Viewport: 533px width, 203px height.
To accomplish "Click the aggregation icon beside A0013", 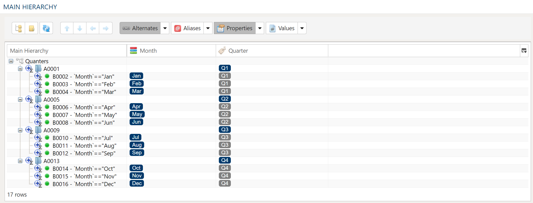I will pyautogui.click(x=29, y=161).
